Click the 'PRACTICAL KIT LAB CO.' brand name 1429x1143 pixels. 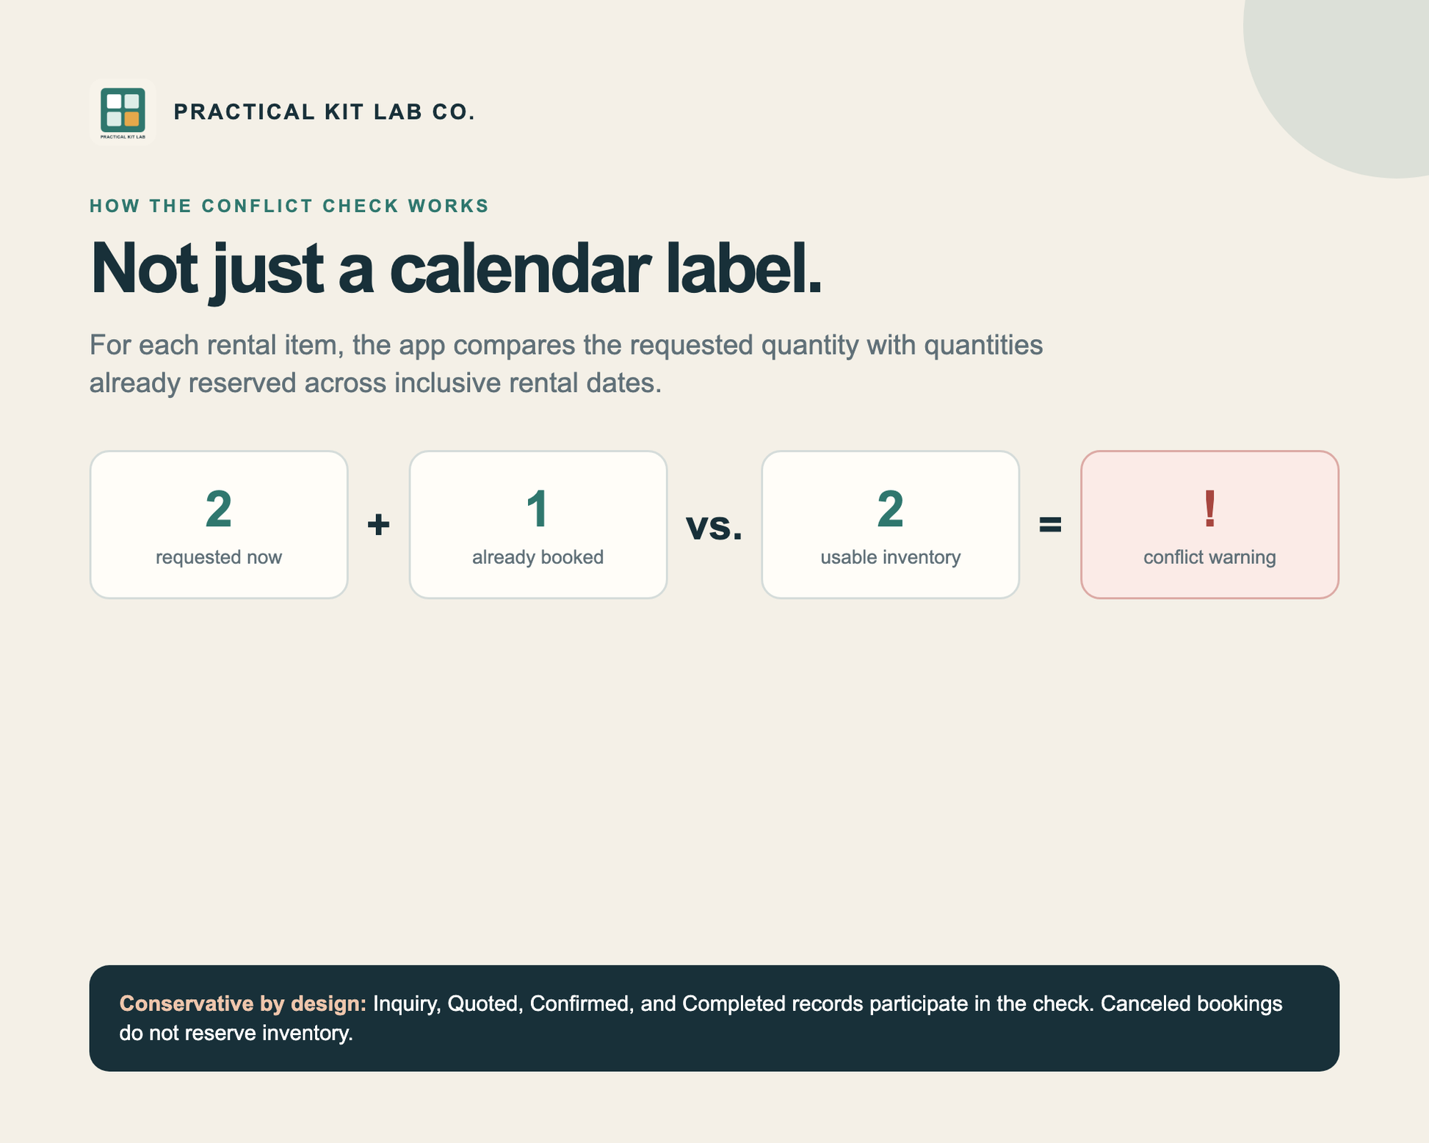pyautogui.click(x=324, y=112)
